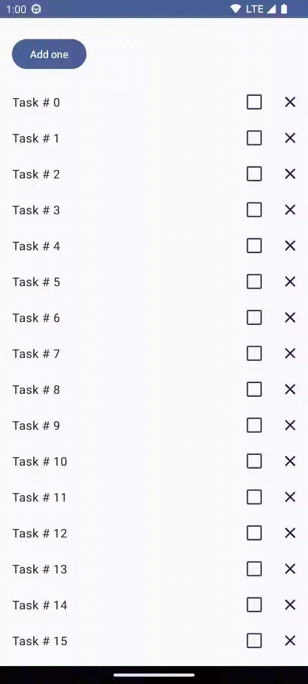Delete Task # 7 via its X icon
The image size is (308, 684).
[x=290, y=353]
